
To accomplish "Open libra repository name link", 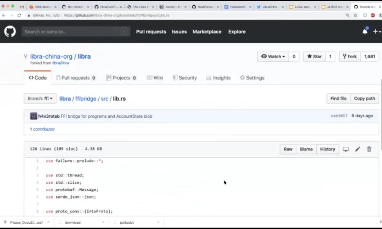I will tap(84, 57).
